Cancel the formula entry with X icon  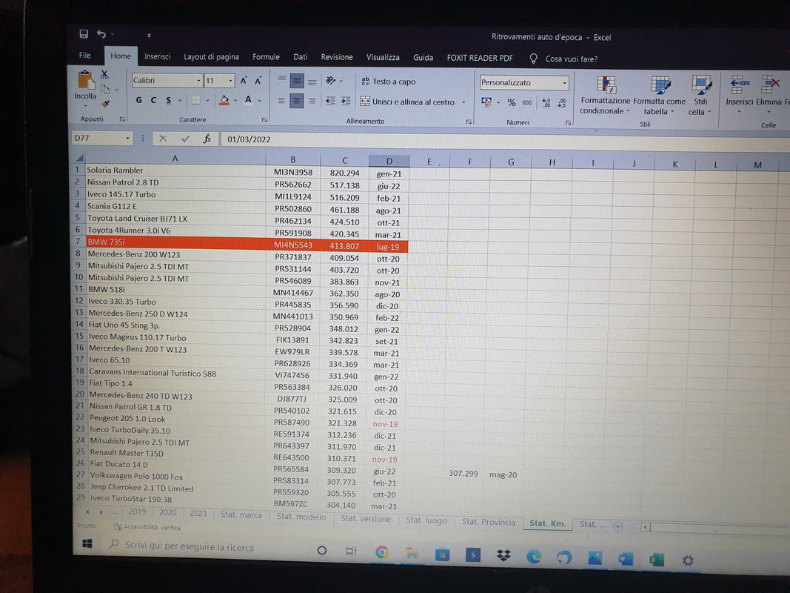pos(163,139)
